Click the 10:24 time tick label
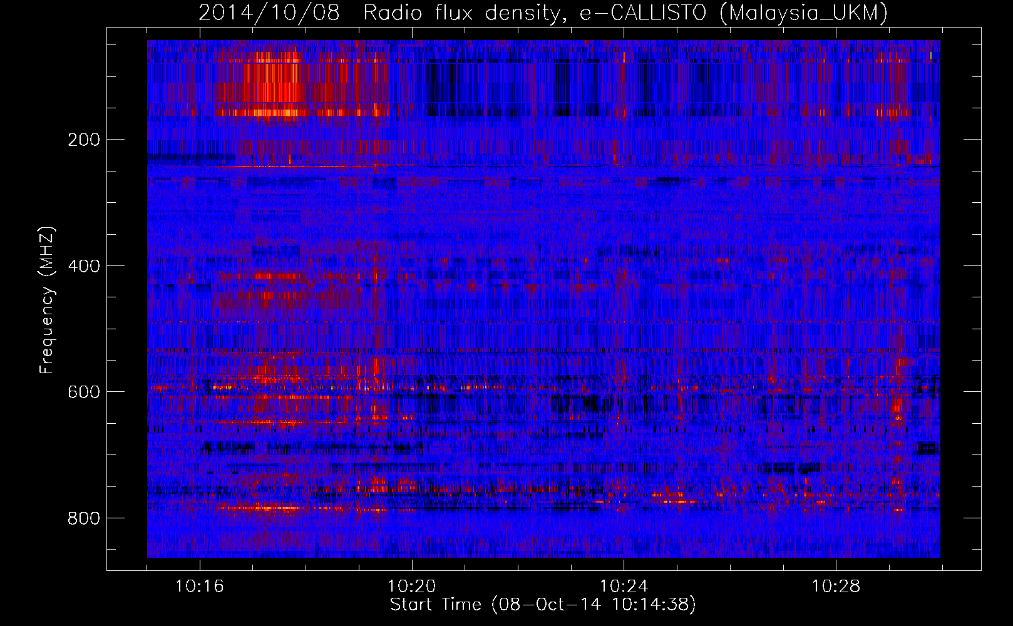This screenshot has width=1013, height=626. 624,587
